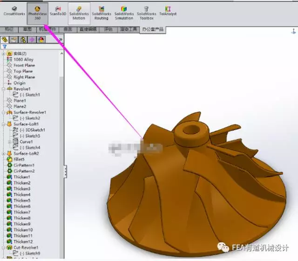This screenshot has height=261, width=298.
Task: Toggle the SolidWorks Motion add-in
Action: tap(79, 14)
